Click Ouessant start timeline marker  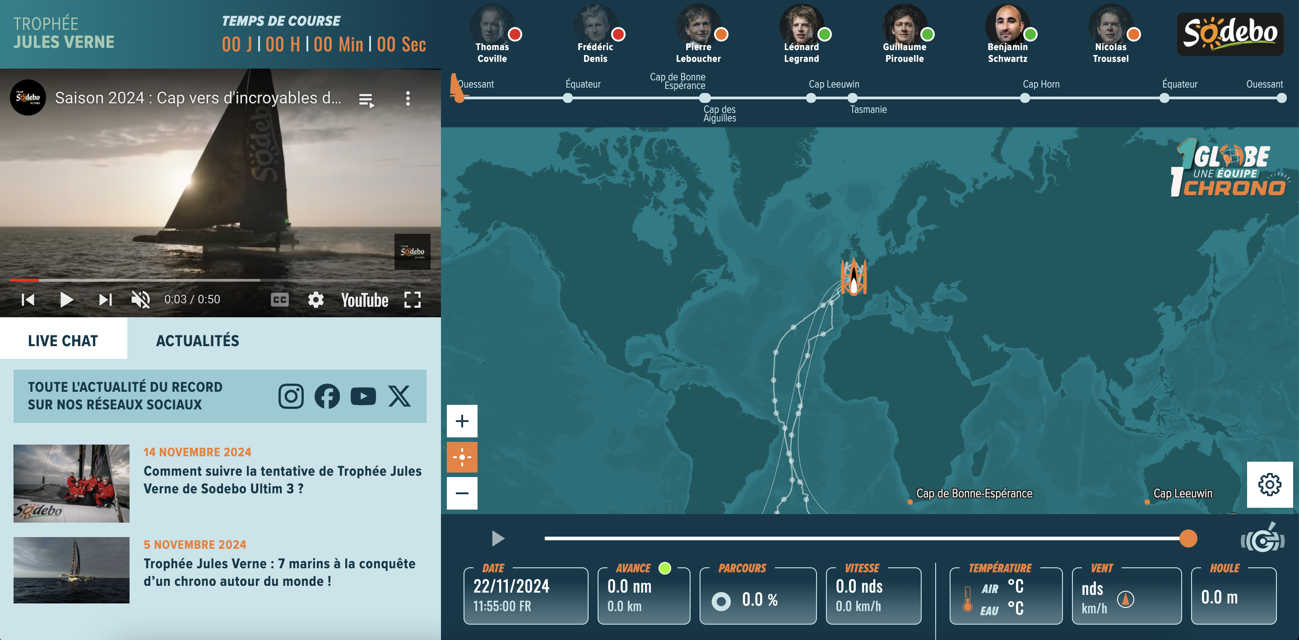point(460,98)
